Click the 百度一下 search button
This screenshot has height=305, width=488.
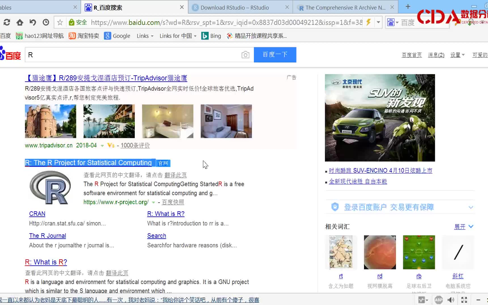[275, 55]
